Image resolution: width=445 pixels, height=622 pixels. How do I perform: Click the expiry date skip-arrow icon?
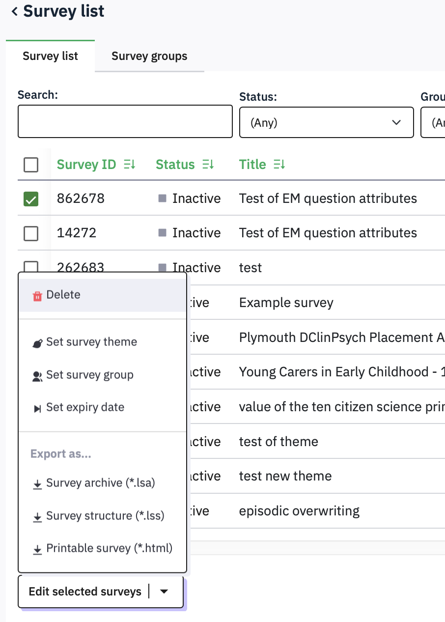[x=37, y=409]
